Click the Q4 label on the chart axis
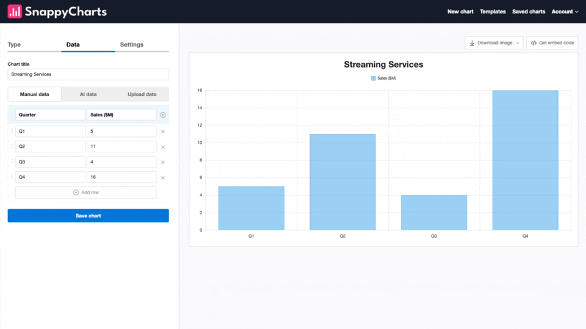This screenshot has height=329, width=586. pos(526,236)
